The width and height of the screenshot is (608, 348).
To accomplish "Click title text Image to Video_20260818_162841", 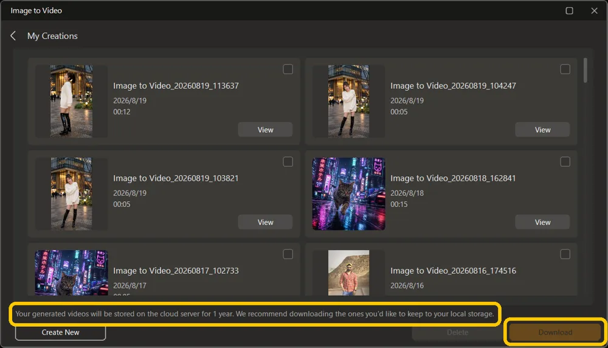I will [x=453, y=178].
